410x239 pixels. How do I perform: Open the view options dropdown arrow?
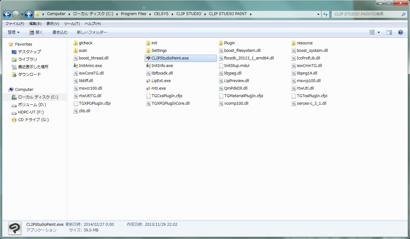(x=379, y=32)
